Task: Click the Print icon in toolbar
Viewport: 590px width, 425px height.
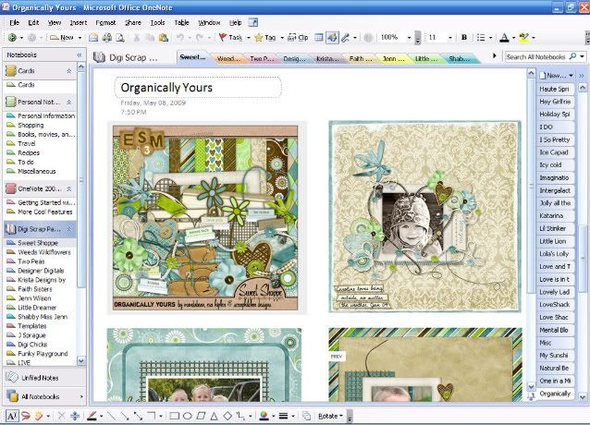Action: click(107, 37)
